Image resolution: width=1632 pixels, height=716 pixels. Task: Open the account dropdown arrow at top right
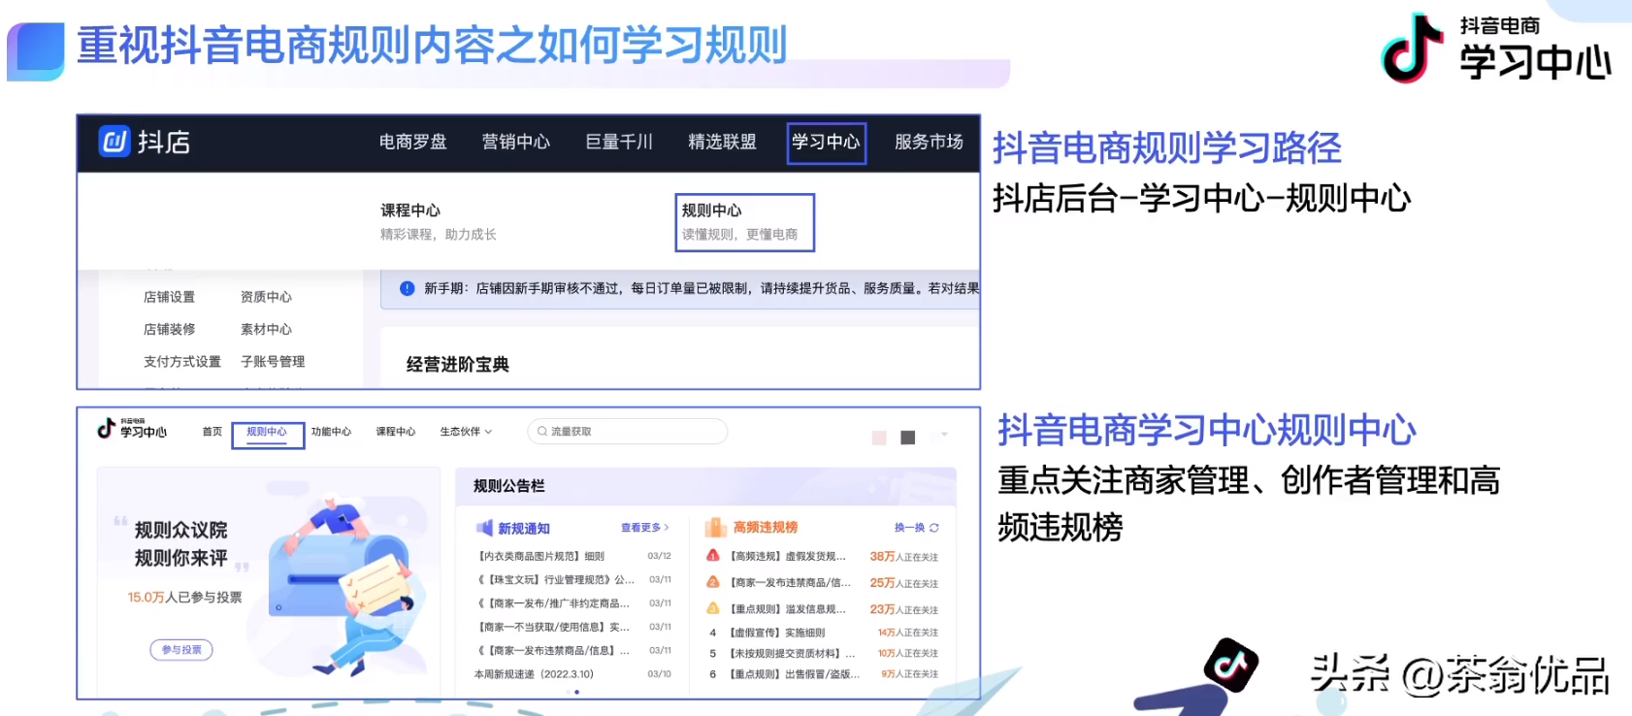pos(944,435)
